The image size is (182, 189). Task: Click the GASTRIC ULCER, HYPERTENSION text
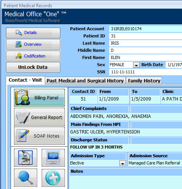tap(105, 132)
